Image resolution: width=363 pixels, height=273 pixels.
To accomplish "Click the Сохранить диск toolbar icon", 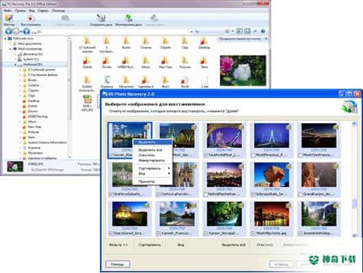I will click(x=101, y=20).
